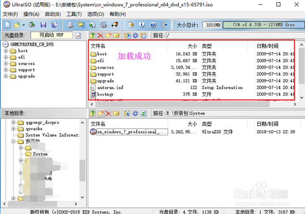Open the 帮助(H) menu
The image size is (305, 214).
click(118, 14)
